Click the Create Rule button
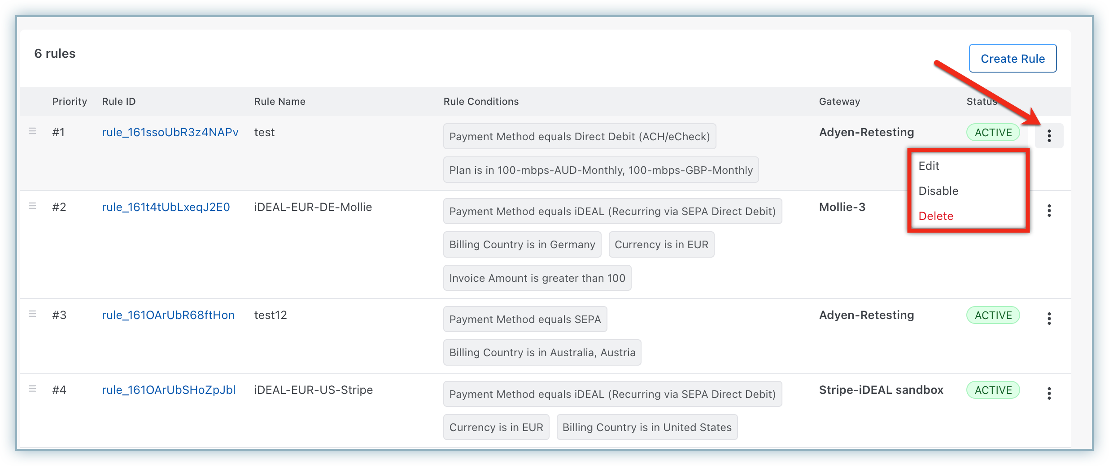1109x466 pixels. coord(1013,59)
